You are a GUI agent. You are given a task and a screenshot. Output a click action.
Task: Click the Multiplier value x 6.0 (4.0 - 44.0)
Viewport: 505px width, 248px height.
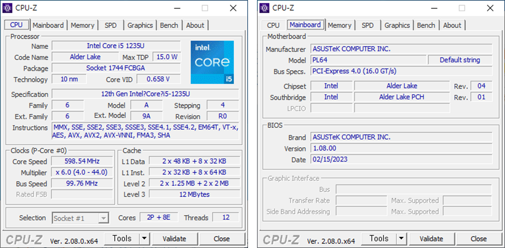coord(82,173)
